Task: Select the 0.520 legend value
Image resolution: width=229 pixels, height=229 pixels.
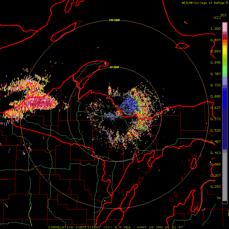Action: coord(216,131)
